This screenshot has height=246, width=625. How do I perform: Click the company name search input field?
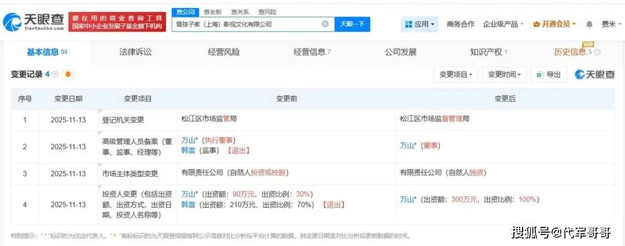246,24
